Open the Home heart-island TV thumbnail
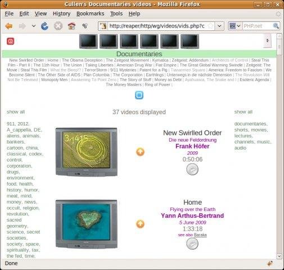Image resolution: width=284 pixels, height=270 pixels. click(x=87, y=224)
